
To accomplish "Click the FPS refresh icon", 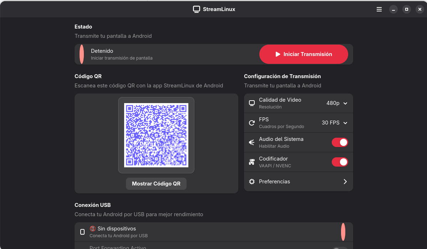I will tap(252, 123).
